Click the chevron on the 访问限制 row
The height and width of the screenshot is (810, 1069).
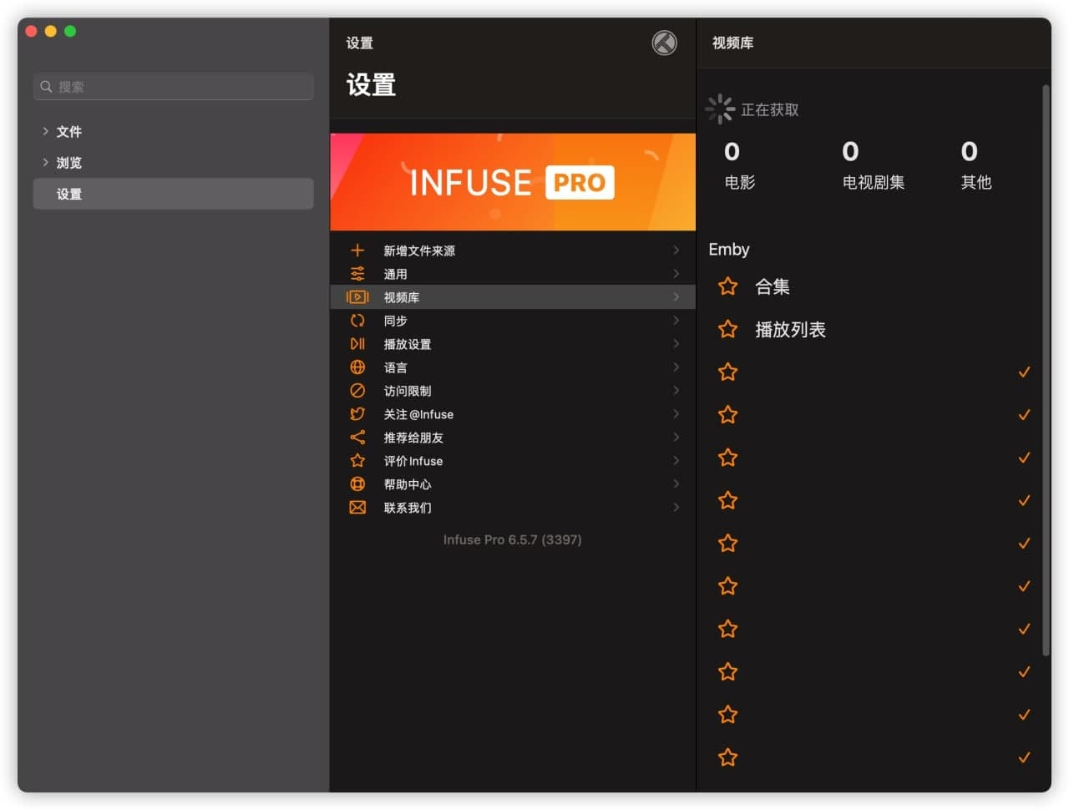tap(676, 390)
